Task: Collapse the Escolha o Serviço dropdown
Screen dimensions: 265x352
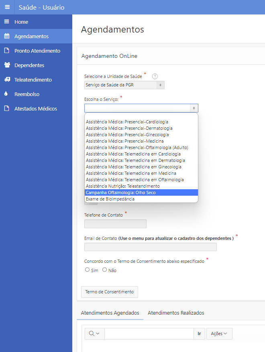Action: [141, 108]
